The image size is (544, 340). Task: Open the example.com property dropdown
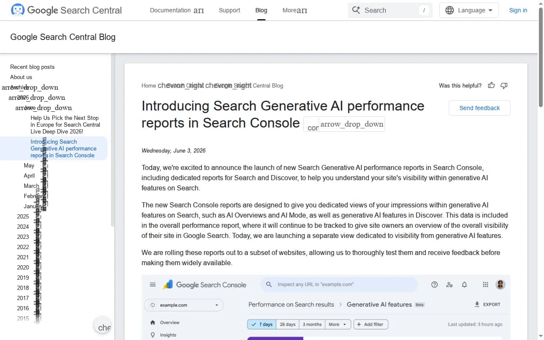coord(184,305)
